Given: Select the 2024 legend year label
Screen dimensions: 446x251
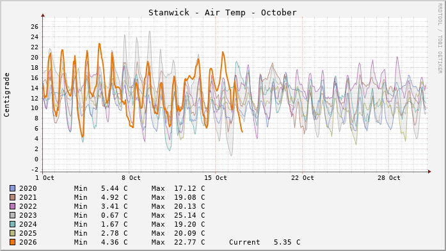Looking at the screenshot, I should [28, 224].
